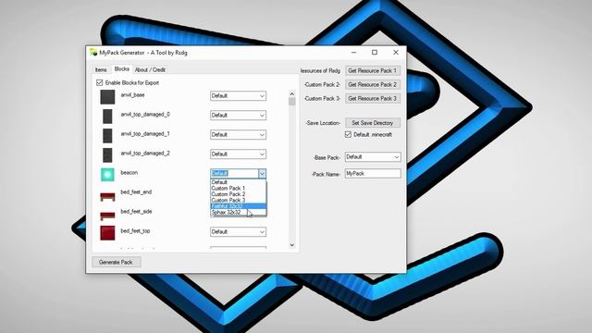This screenshot has width=592, height=333.
Task: Click the MyPack Generator title bar app icon
Action: pyautogui.click(x=93, y=52)
